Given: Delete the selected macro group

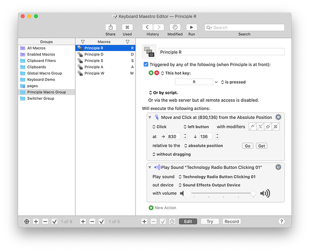Looking at the screenshot, I should pyautogui.click(x=45, y=222).
